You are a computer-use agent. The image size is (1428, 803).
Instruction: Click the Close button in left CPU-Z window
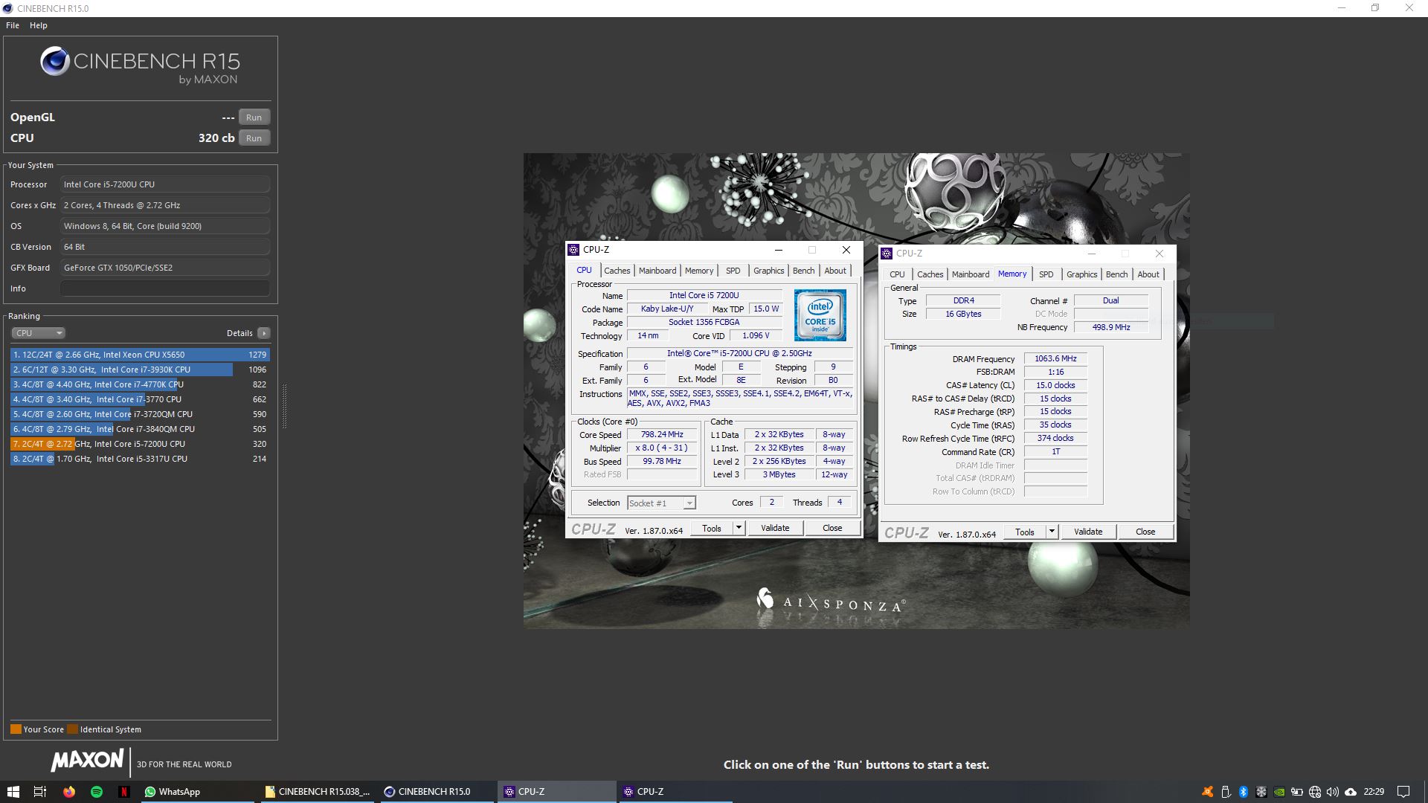coord(832,528)
